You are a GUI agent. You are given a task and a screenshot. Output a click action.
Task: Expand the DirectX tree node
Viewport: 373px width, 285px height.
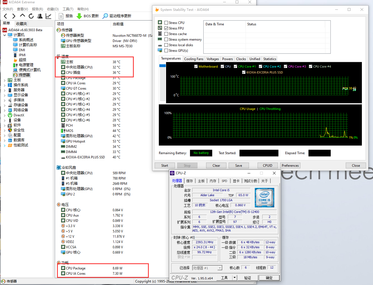[x=4, y=115]
